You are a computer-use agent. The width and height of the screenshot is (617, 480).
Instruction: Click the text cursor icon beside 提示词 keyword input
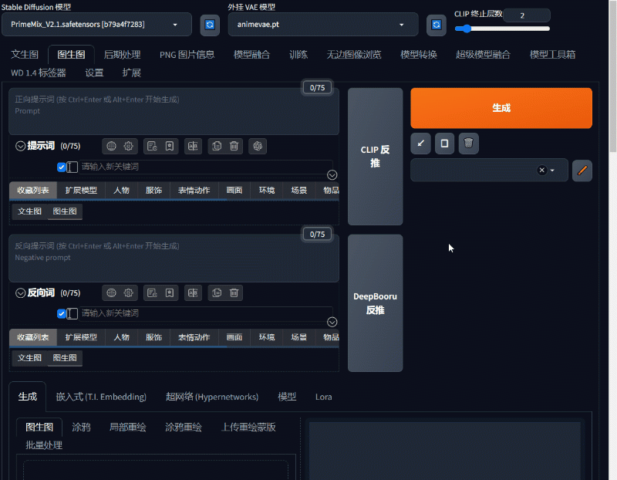[x=72, y=167]
